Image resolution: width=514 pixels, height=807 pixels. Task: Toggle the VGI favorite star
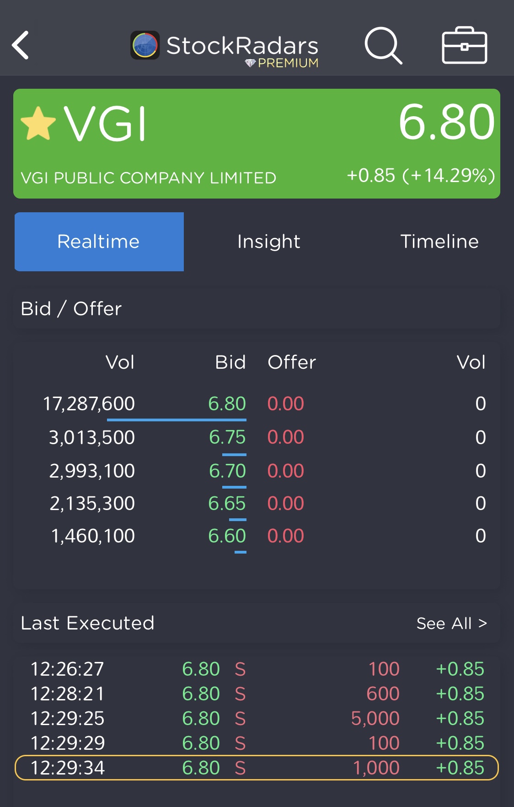point(38,124)
